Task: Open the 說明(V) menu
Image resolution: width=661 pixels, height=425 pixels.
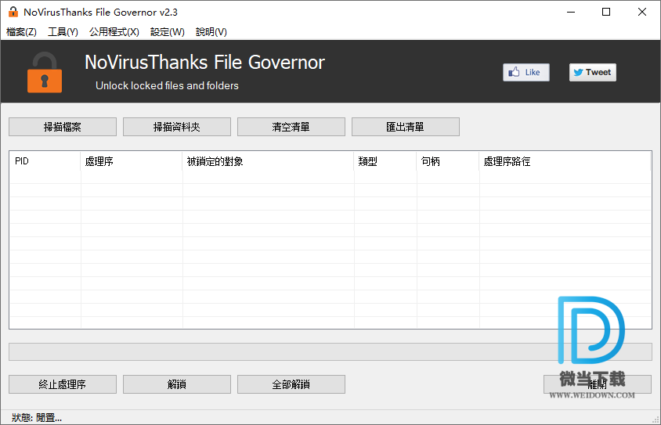Action: (x=211, y=32)
